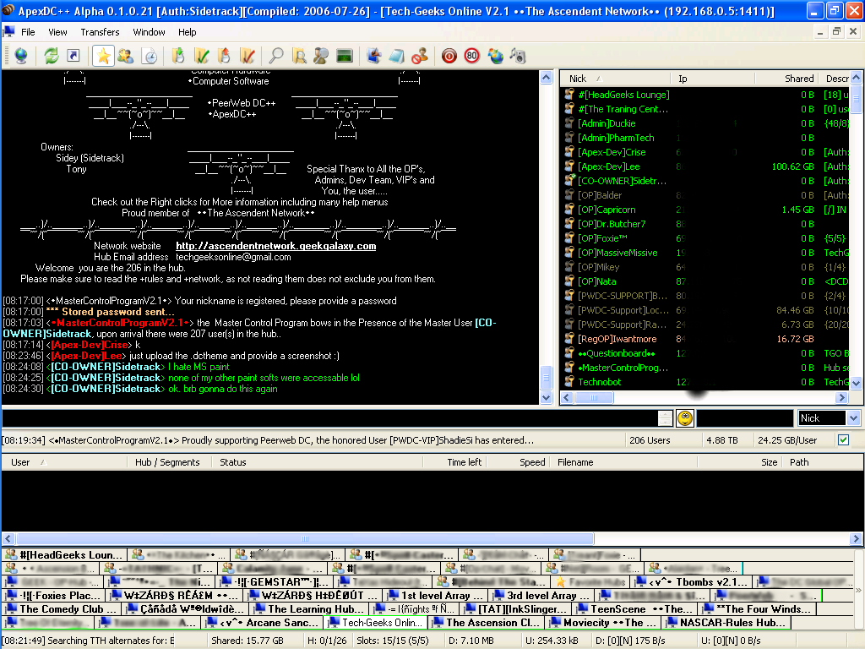This screenshot has width=865, height=649.
Task: Switch to 1st level Array tab
Action: (437, 595)
